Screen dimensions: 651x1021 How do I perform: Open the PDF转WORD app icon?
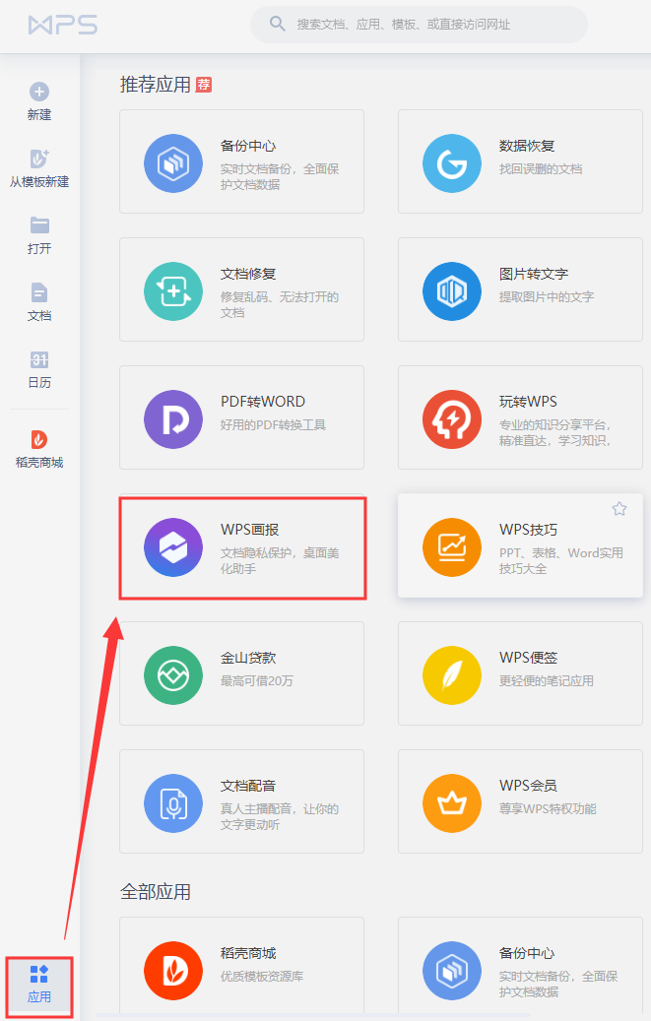point(173,419)
